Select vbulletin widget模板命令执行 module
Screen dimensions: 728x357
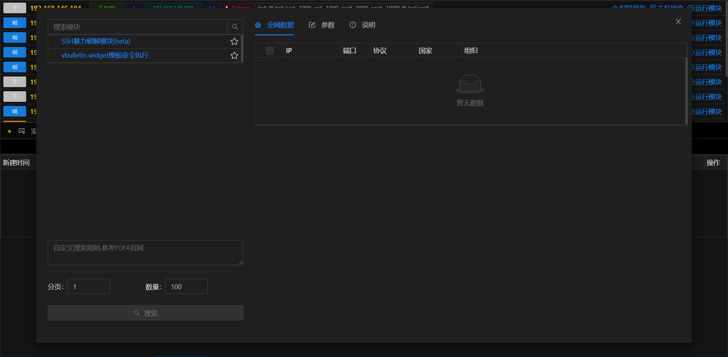pyautogui.click(x=105, y=55)
